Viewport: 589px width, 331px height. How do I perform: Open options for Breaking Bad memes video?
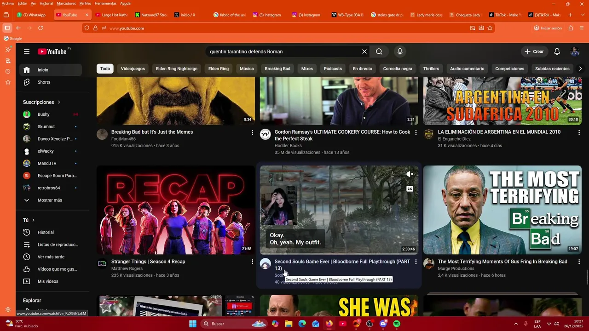point(252,132)
